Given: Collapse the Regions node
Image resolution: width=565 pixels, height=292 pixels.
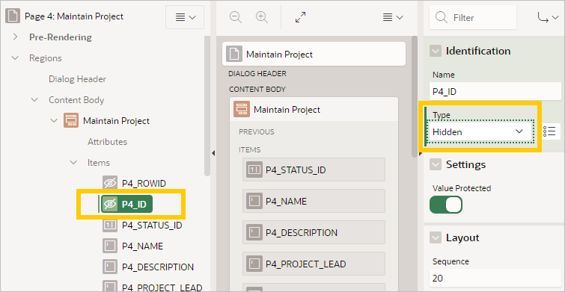Looking at the screenshot, I should pyautogui.click(x=15, y=58).
